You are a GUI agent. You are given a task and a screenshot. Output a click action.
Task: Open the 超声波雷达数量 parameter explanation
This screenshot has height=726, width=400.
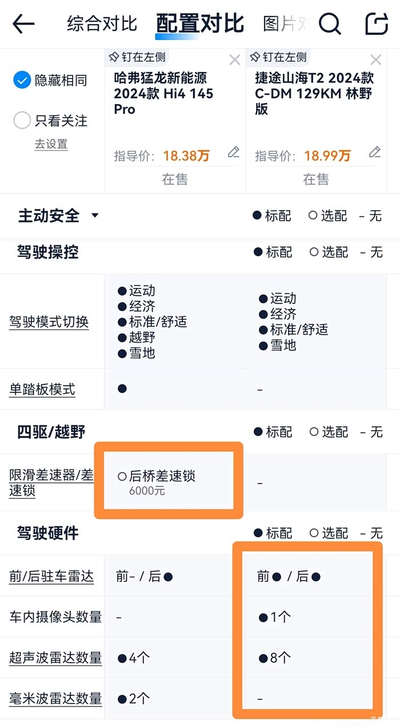coord(55,658)
